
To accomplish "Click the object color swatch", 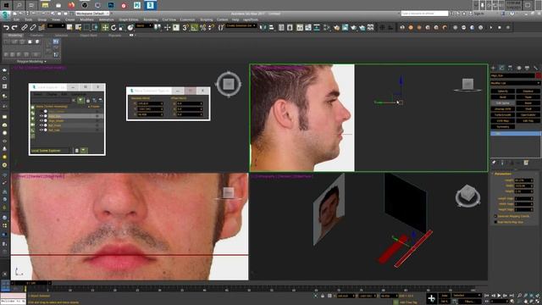I will [538, 75].
